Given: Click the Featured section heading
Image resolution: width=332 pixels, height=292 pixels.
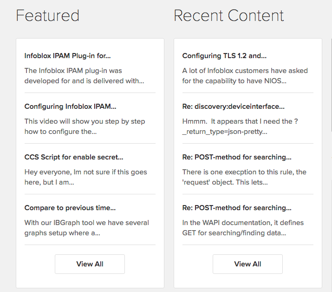Looking at the screenshot, I should [48, 16].
